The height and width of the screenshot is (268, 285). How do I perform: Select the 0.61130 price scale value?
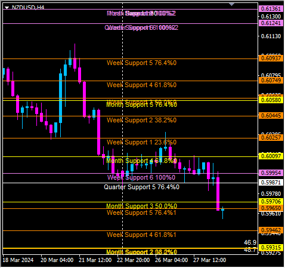coord(271,36)
